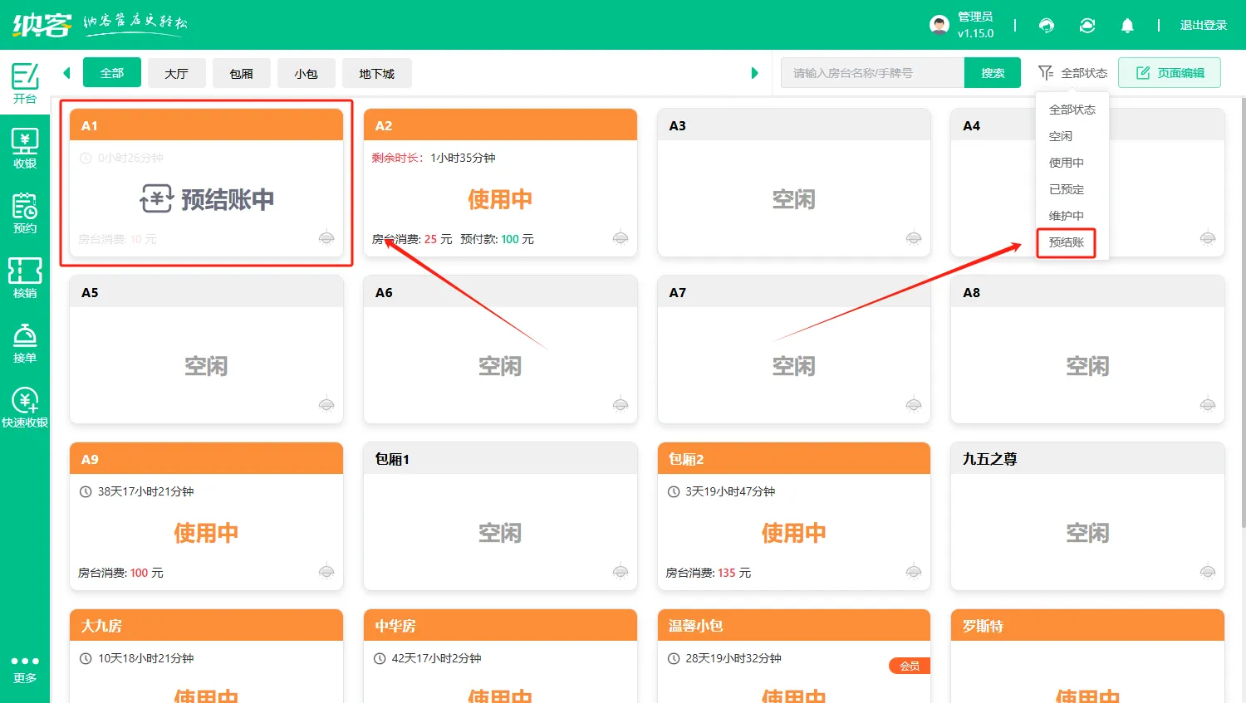Open the 接单 order bell icon

[25, 342]
